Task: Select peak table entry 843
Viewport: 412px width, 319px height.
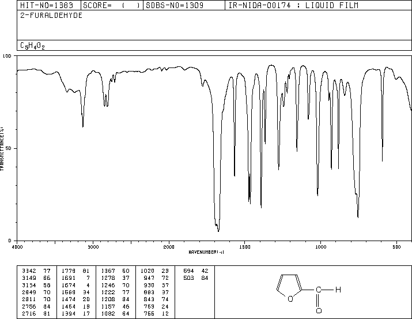Action: [x=149, y=299]
